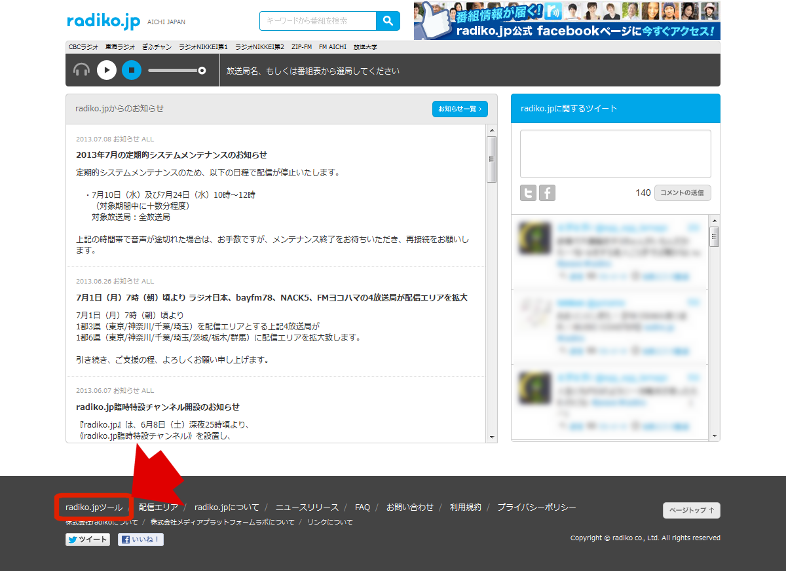Image resolution: width=786 pixels, height=571 pixels.
Task: Click the radiko.jp臨時特設チャンネル開設 headline
Action: [158, 407]
